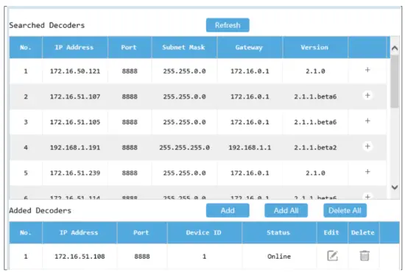Image resolution: width=405 pixels, height=272 pixels.
Task: Delete added decoder 172.16.51.108 with trash icon
Action: coord(364,256)
